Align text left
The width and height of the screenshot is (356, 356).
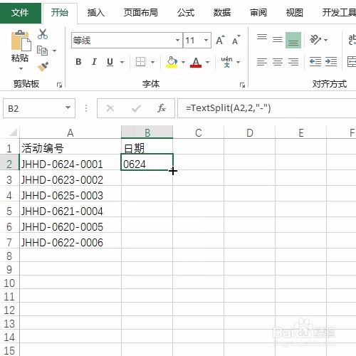(x=262, y=62)
